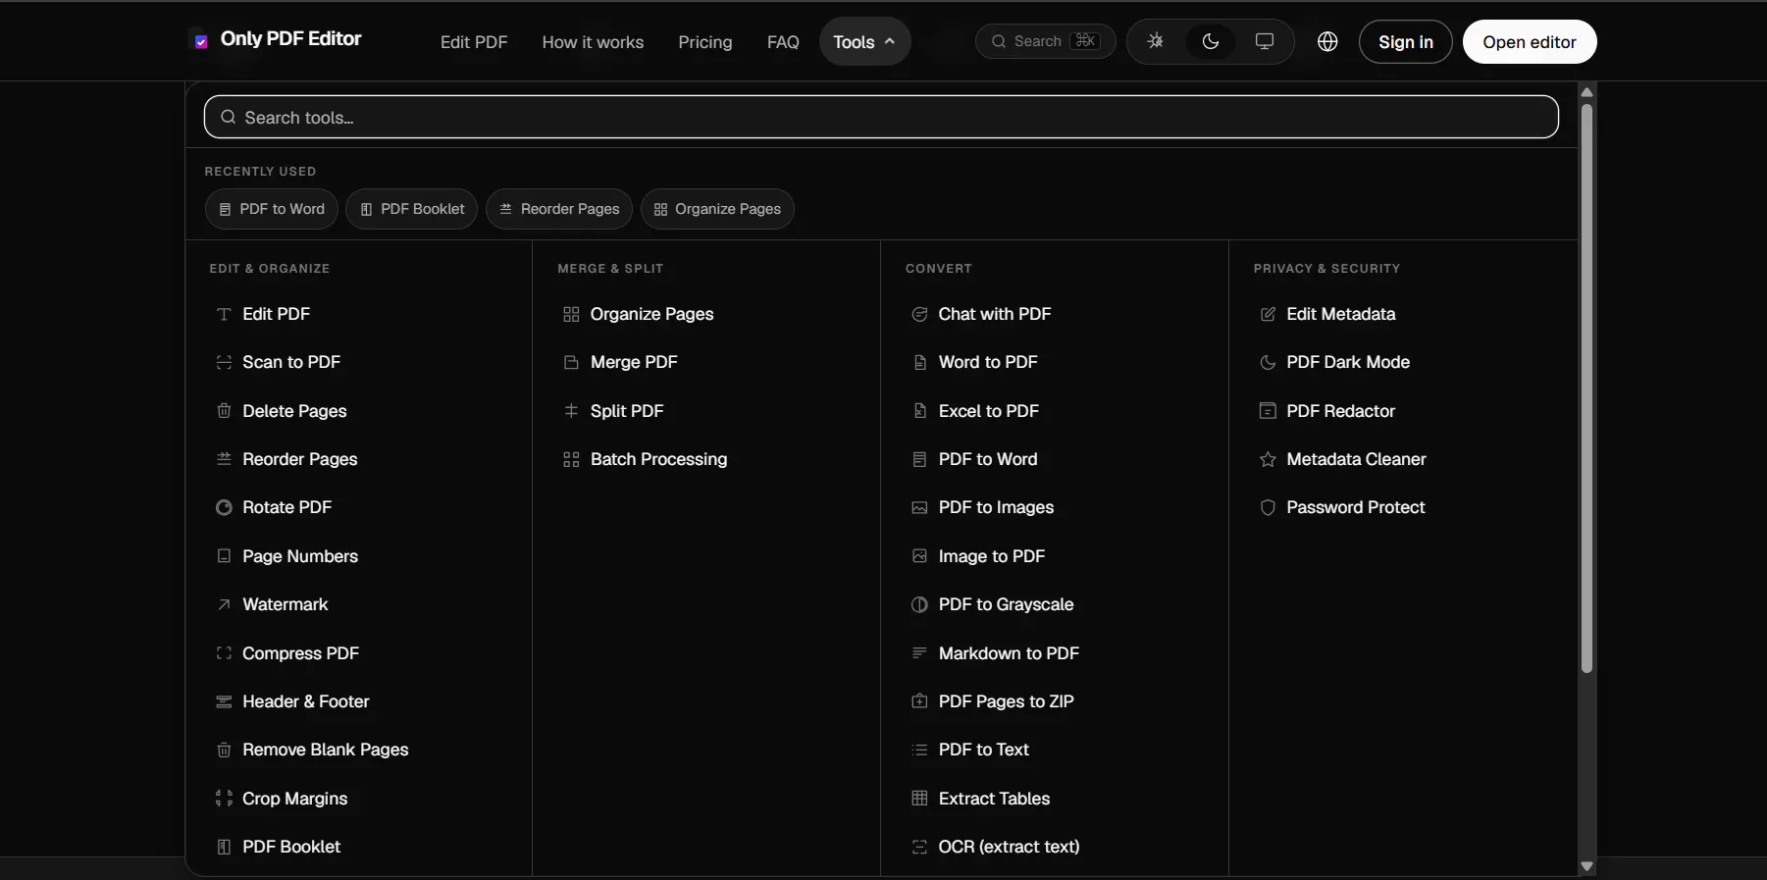Click the Metadata Cleaner star icon
This screenshot has width=1767, height=880.
click(1268, 459)
